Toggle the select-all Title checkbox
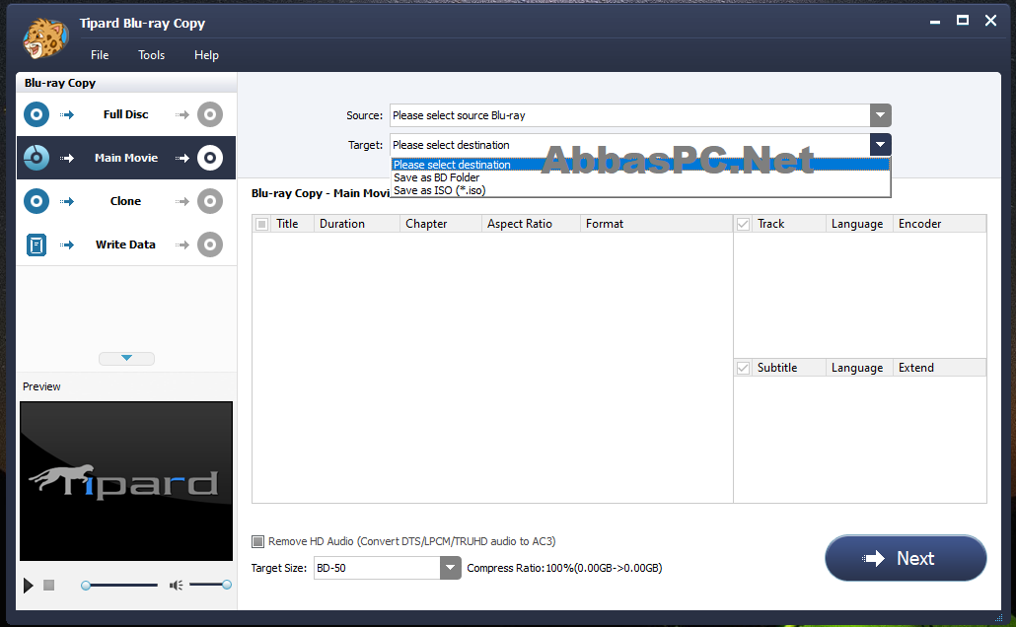 261,224
